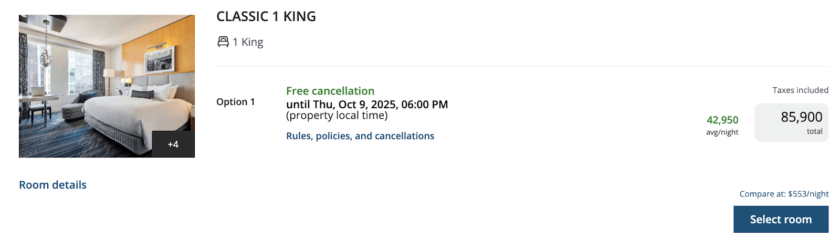Click the bed icon beside 1 King
Image resolution: width=840 pixels, height=239 pixels.
pos(223,42)
